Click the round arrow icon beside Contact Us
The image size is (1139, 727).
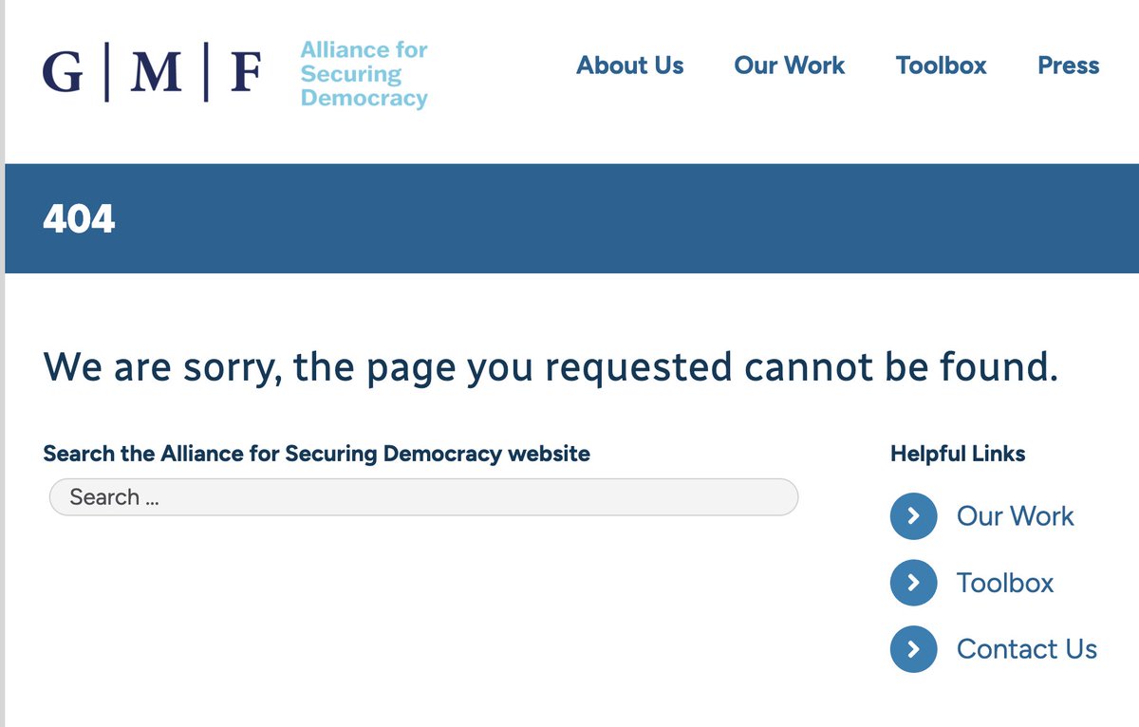(x=913, y=649)
